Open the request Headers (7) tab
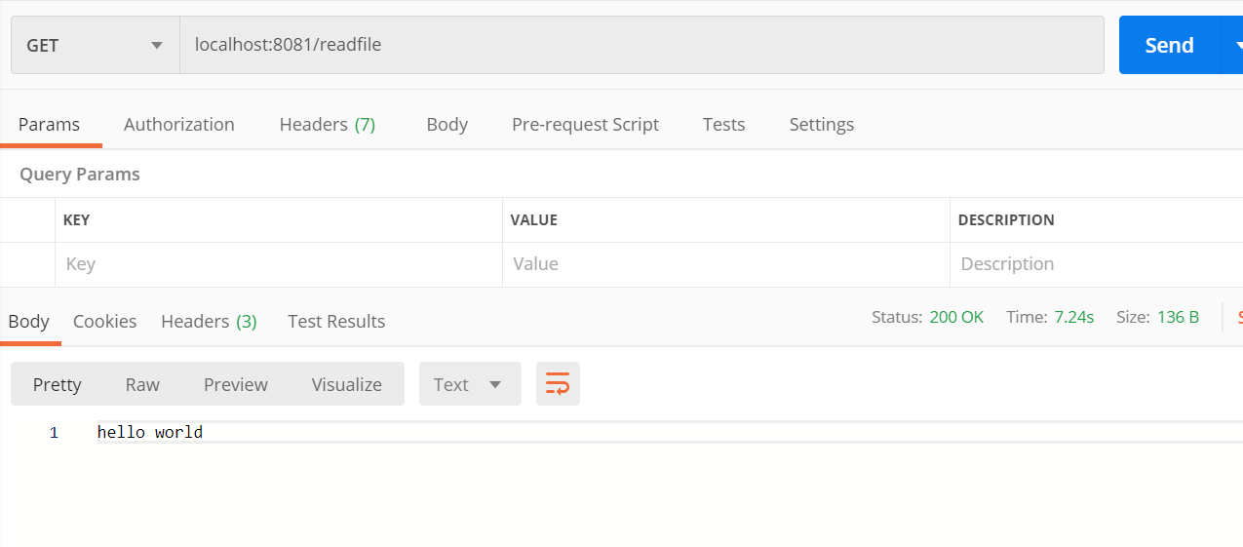 point(327,124)
